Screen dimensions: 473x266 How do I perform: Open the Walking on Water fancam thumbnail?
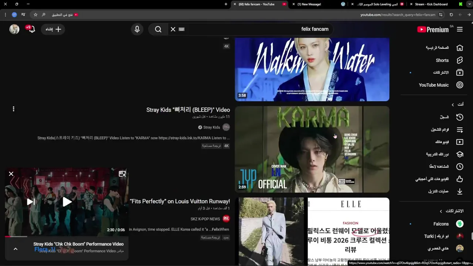click(312, 69)
